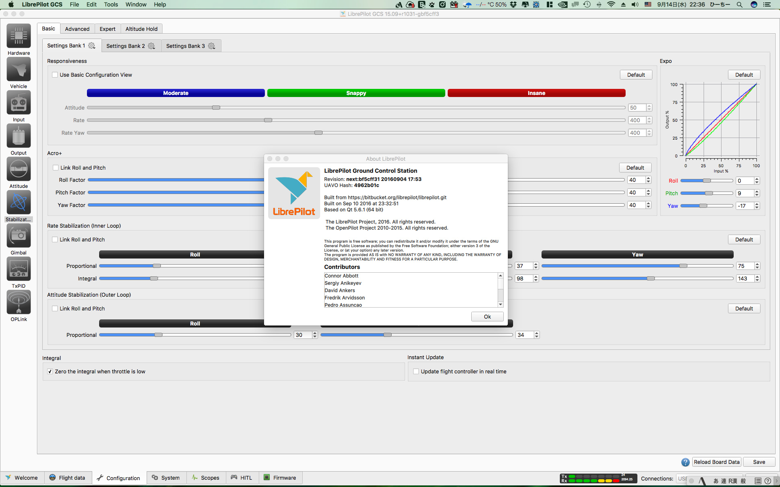780x487 pixels.
Task: Switch to the Altitude Hold tab
Action: [x=141, y=29]
